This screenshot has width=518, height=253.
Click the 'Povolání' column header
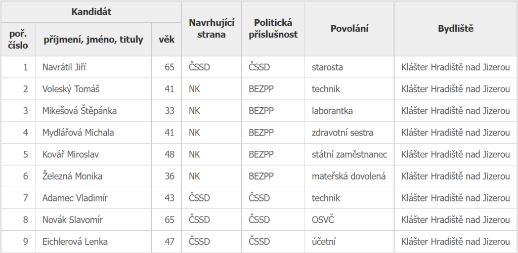click(x=349, y=28)
